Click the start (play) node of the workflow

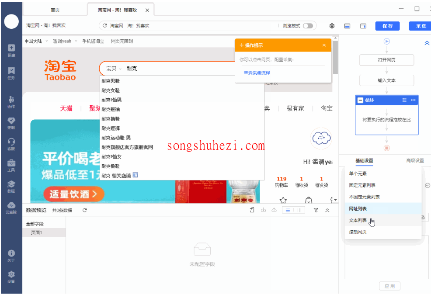[x=387, y=42]
